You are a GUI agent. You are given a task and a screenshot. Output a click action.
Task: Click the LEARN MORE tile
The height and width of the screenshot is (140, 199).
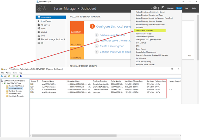point(77,53)
